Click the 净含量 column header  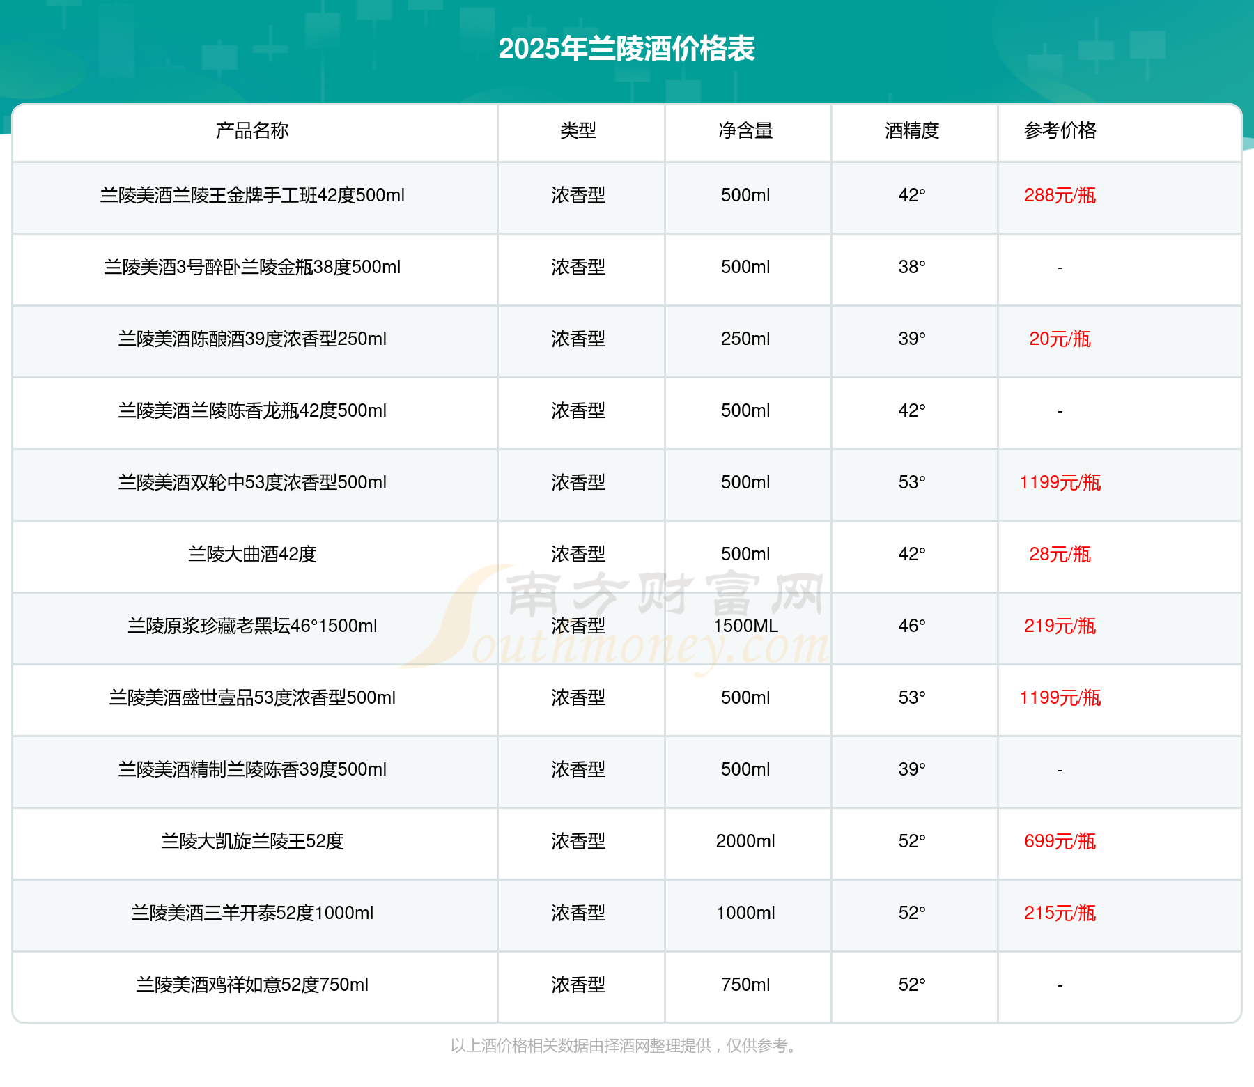[x=745, y=130]
